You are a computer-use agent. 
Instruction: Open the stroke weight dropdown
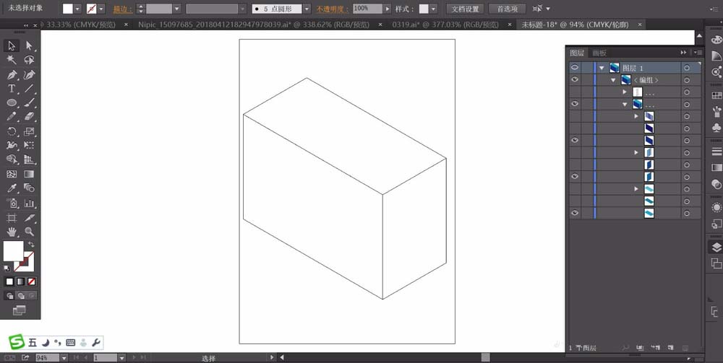pyautogui.click(x=176, y=9)
